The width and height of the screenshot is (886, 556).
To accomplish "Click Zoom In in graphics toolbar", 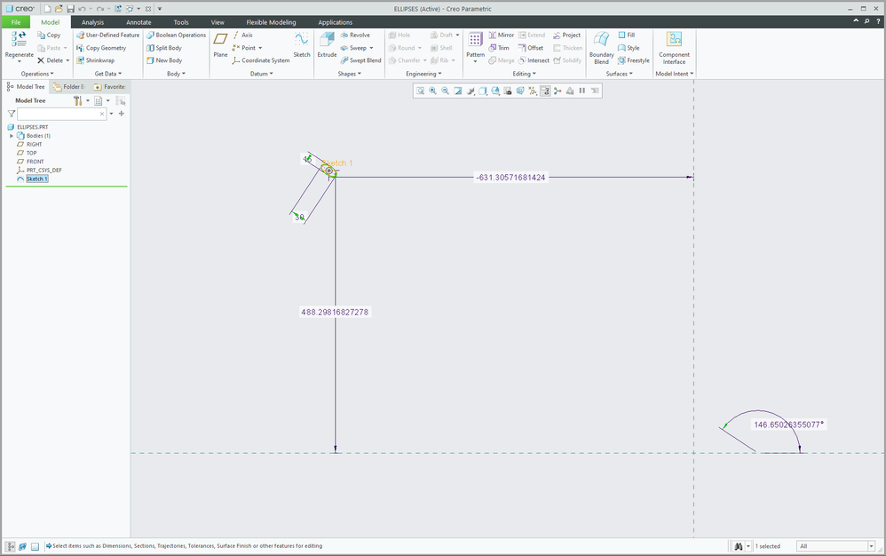I will coord(432,91).
